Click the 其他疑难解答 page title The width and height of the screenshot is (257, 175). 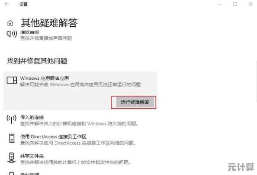coord(49,23)
